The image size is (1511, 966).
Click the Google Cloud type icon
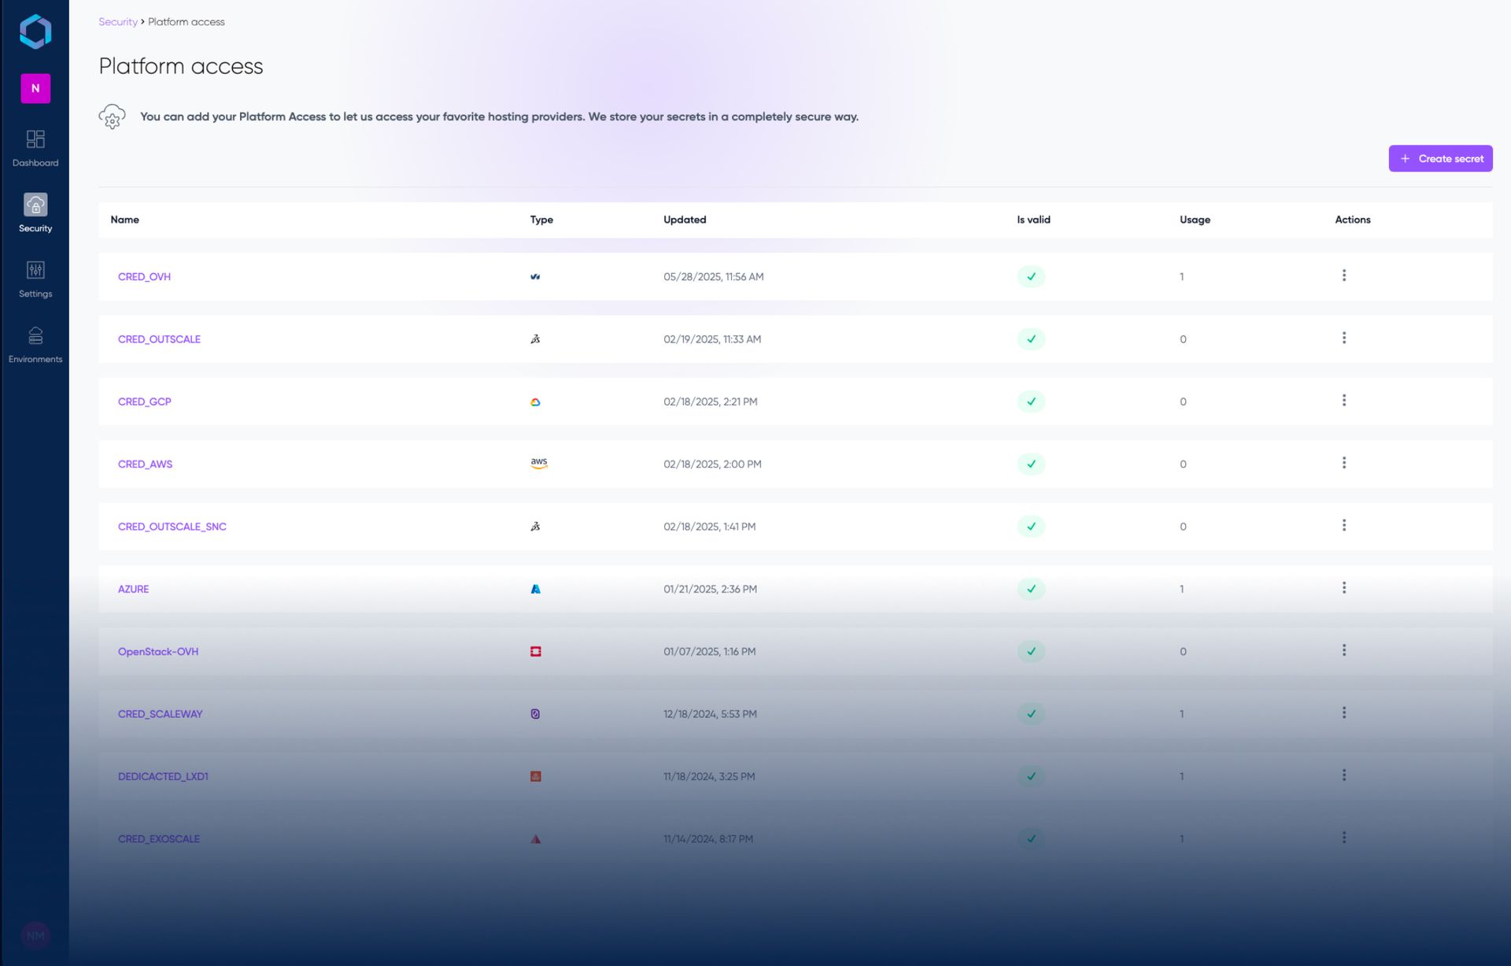(535, 402)
